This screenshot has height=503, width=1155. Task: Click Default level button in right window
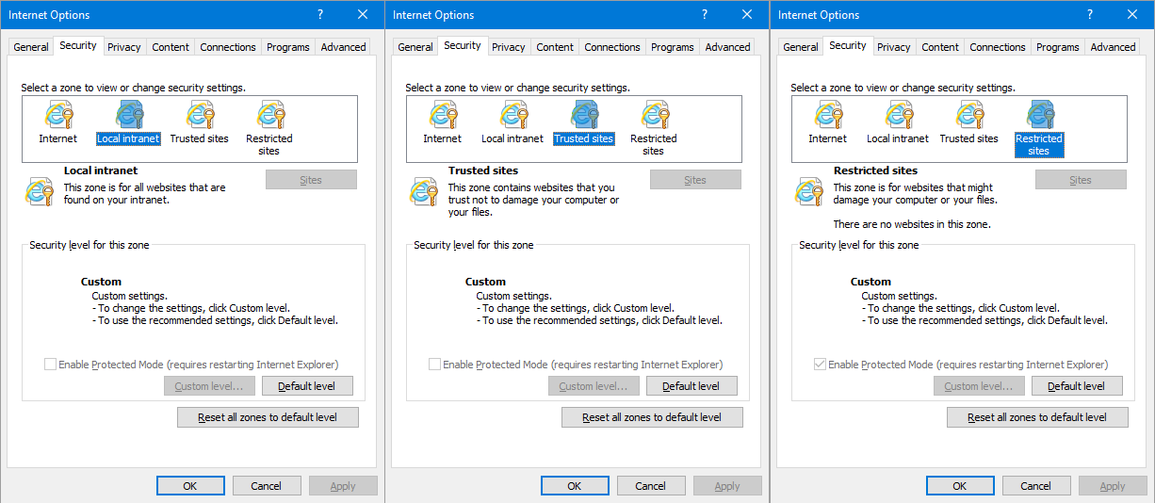coord(1077,386)
